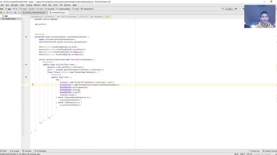Close the chatandroid.java tab
The width and height of the screenshot is (277, 155).
coord(67,12)
